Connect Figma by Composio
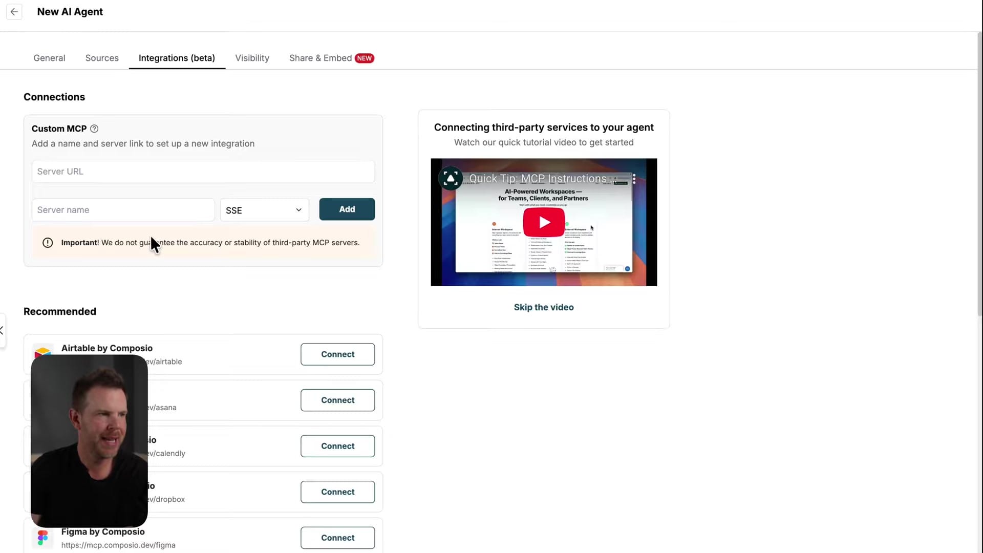Viewport: 983px width, 553px height. click(x=337, y=538)
